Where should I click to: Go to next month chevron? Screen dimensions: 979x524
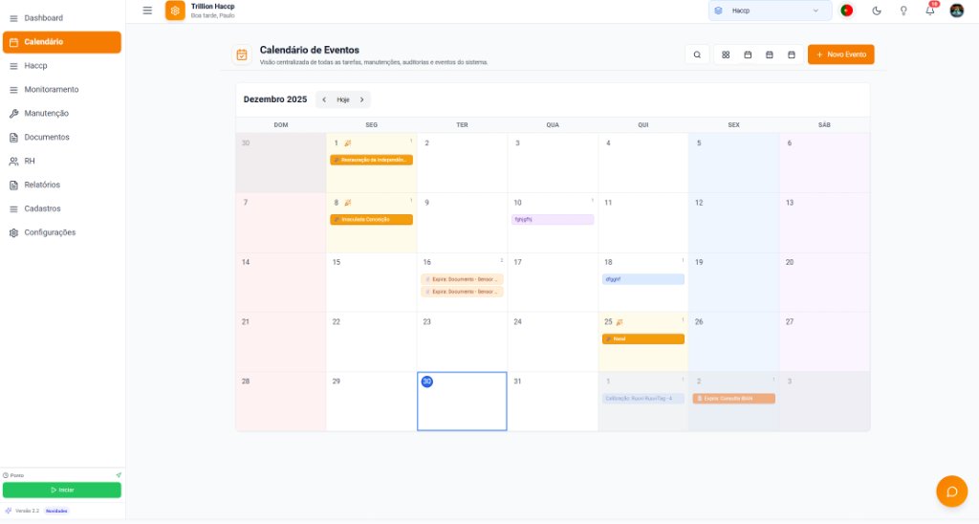[361, 100]
